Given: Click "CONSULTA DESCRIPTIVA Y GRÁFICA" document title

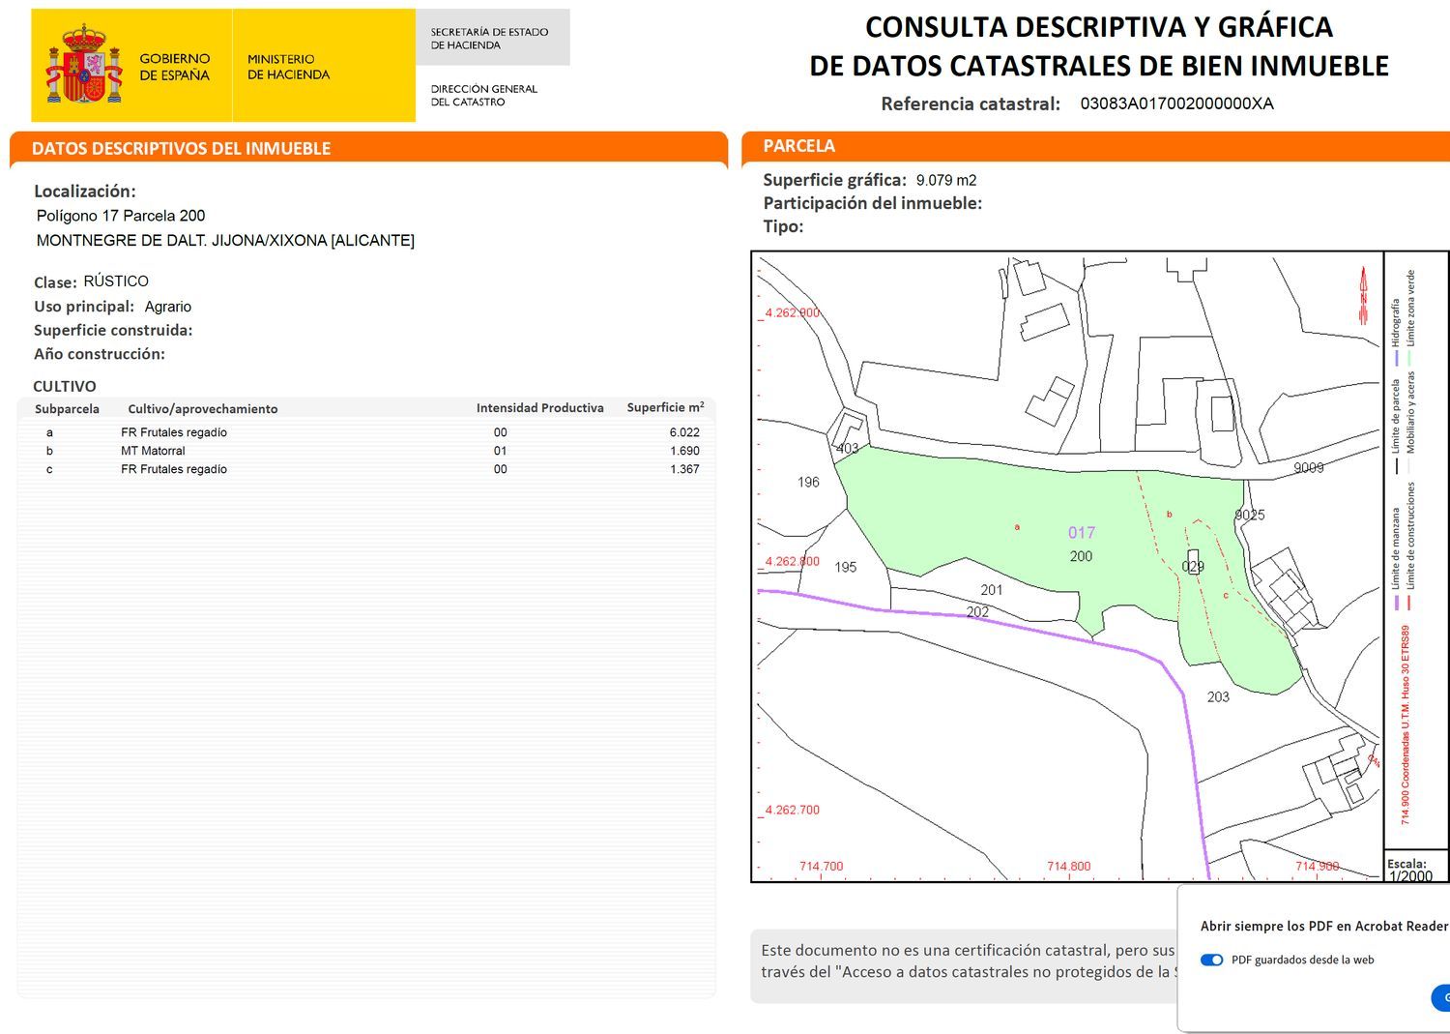Looking at the screenshot, I should coord(1099,26).
